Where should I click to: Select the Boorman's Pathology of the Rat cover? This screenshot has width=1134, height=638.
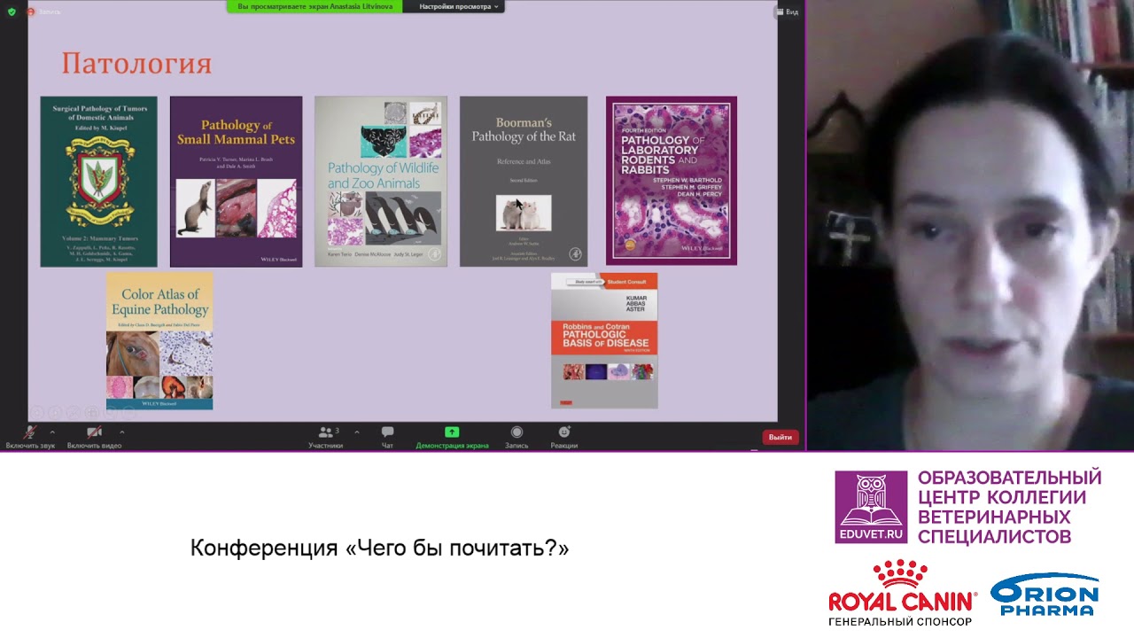524,182
